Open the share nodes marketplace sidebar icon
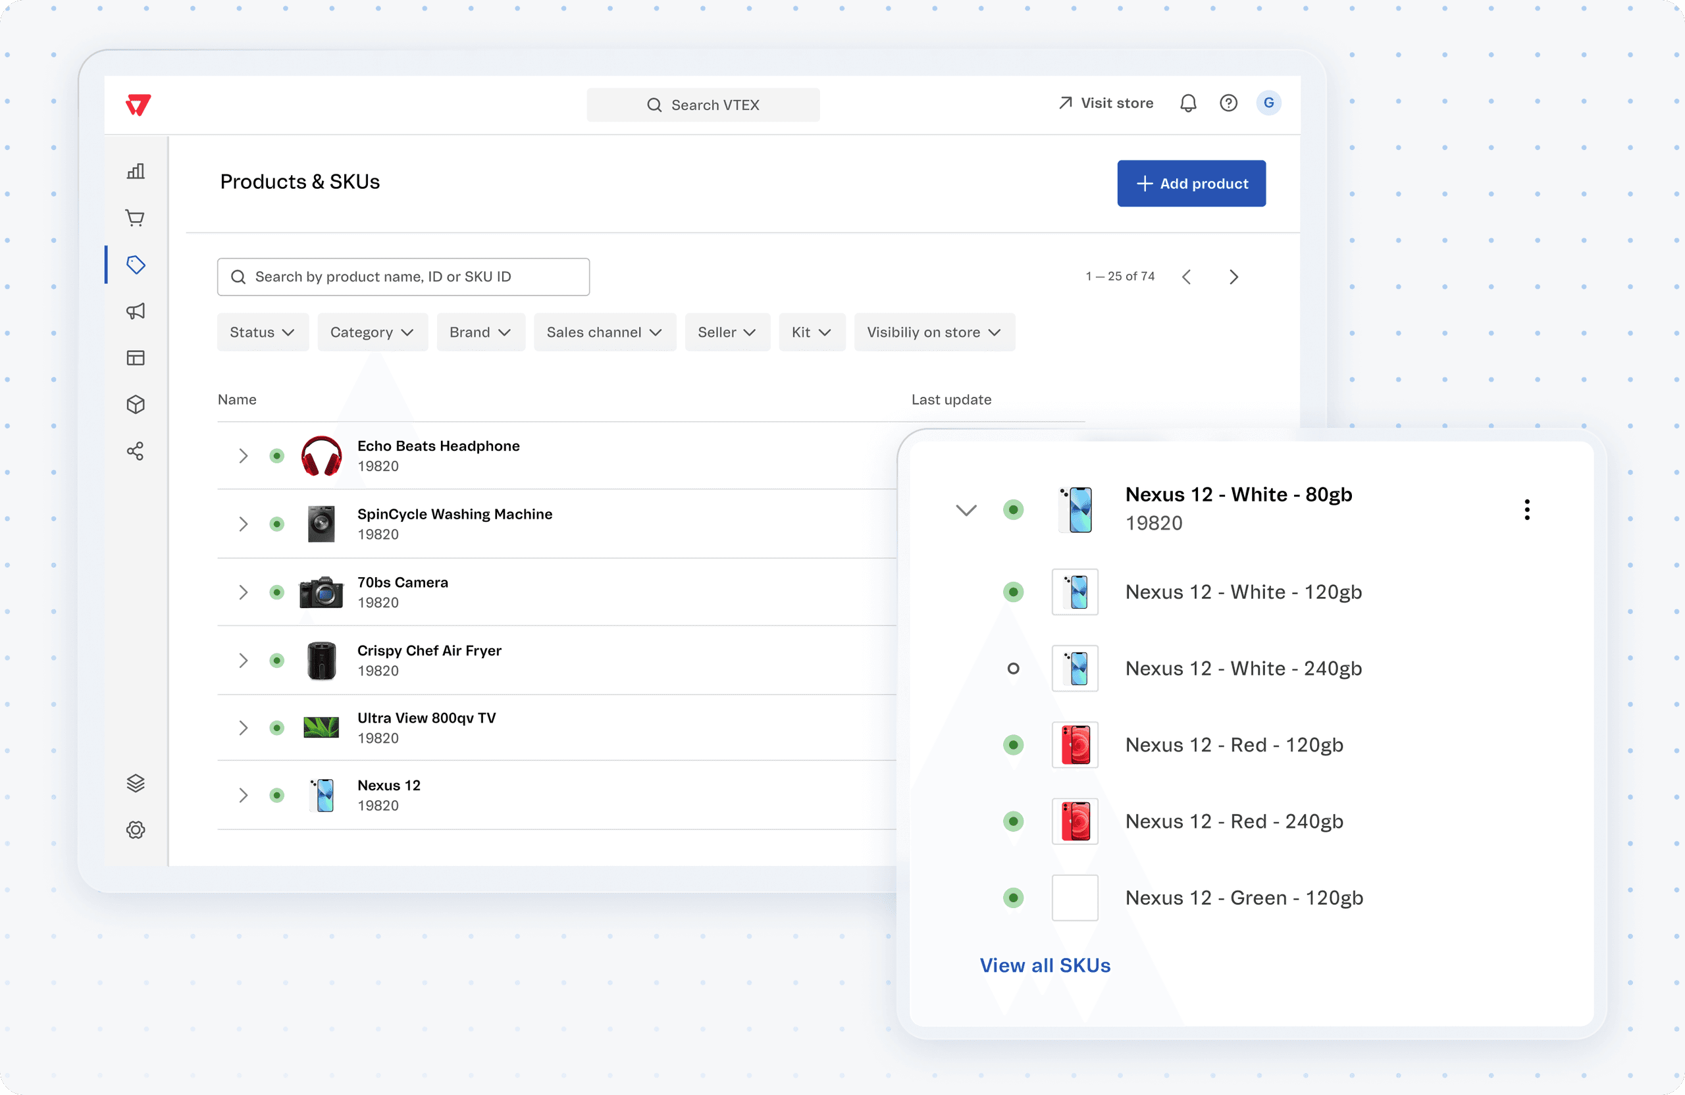The image size is (1685, 1095). [x=135, y=451]
